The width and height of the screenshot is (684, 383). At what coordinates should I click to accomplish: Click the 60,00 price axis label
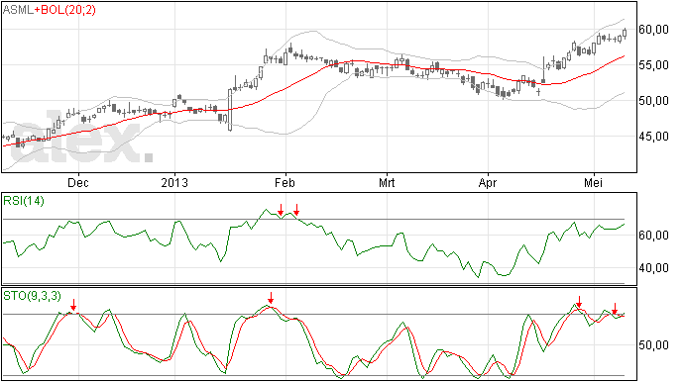(653, 29)
